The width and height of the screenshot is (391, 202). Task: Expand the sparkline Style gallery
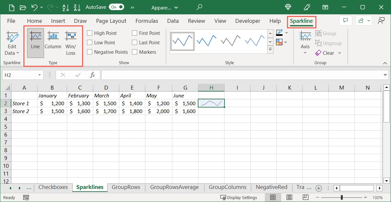pyautogui.click(x=270, y=49)
